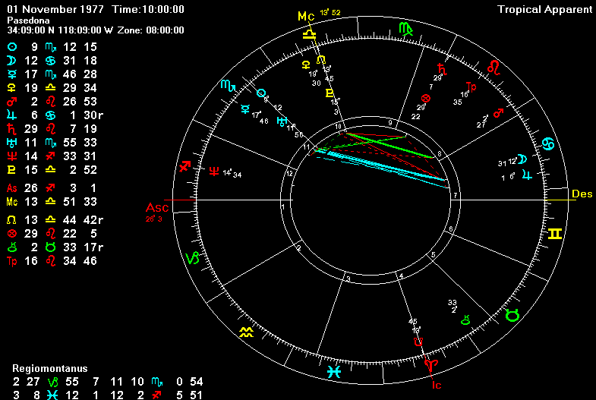Select the Mercury glyph in the left table

(12, 74)
